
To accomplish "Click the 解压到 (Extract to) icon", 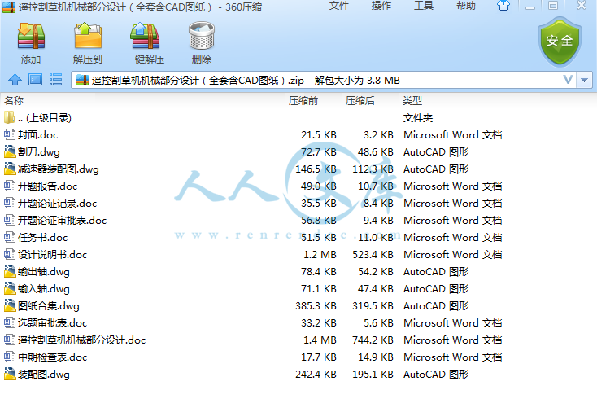I will [88, 36].
